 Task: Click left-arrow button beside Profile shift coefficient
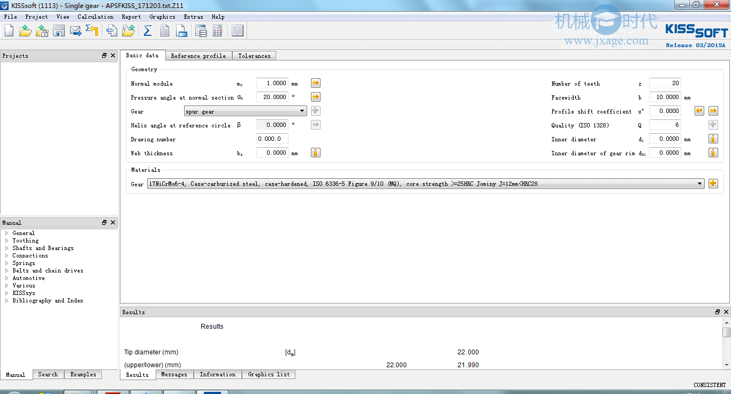[x=699, y=111]
